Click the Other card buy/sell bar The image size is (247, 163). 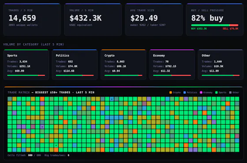(x=221, y=75)
